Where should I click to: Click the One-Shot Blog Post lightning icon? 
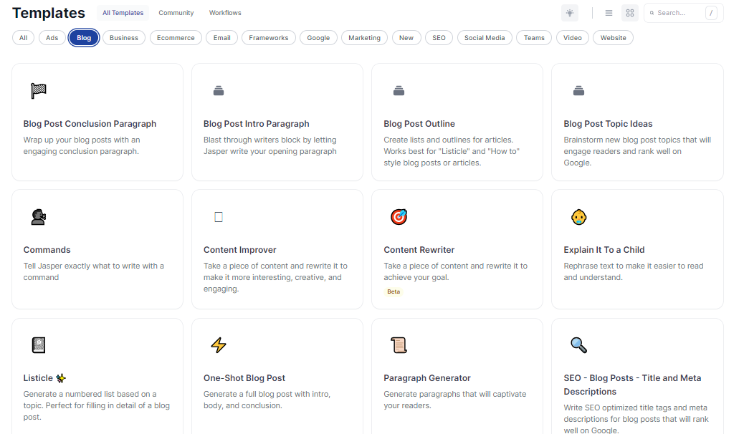pyautogui.click(x=219, y=345)
